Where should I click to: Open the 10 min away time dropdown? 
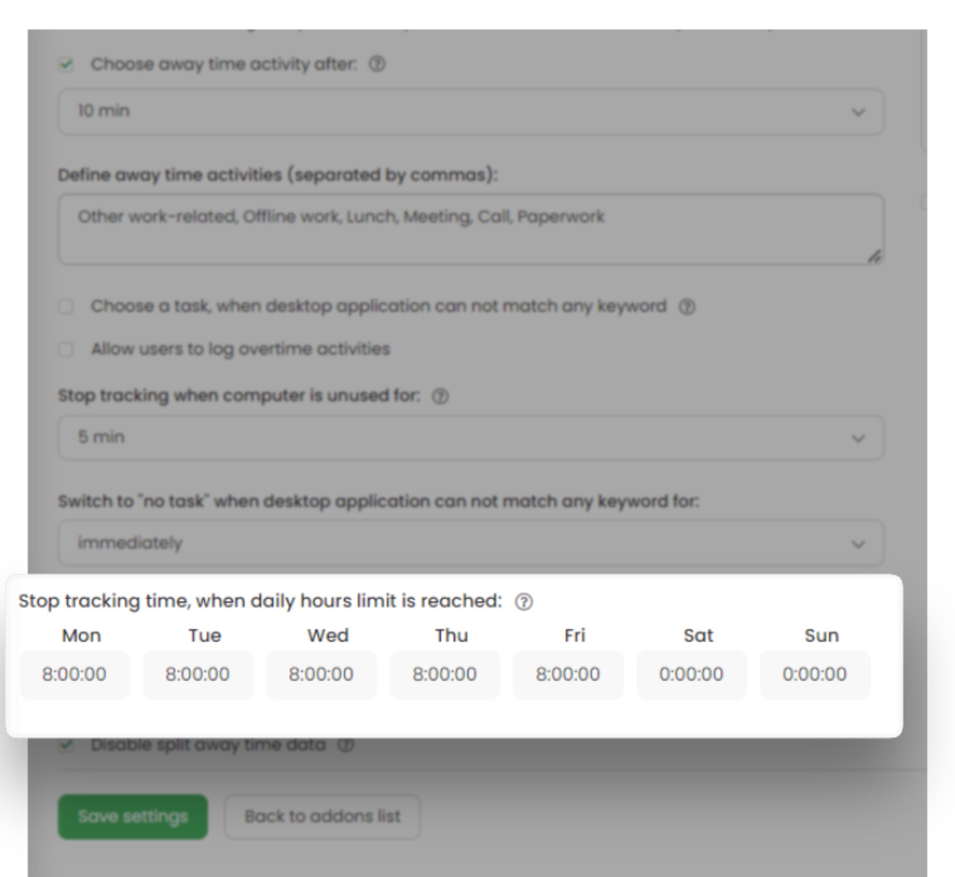click(x=471, y=112)
